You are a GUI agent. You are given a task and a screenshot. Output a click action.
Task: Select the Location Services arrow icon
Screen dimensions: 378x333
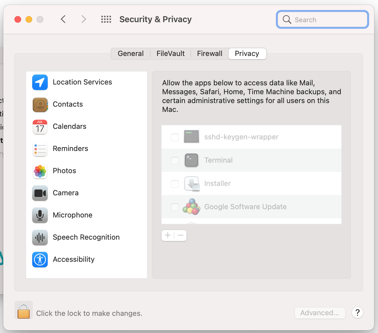tap(40, 82)
